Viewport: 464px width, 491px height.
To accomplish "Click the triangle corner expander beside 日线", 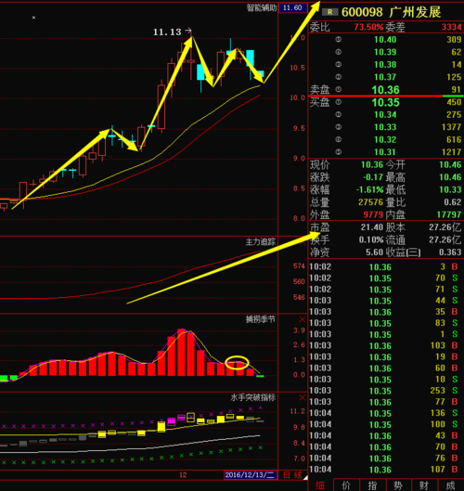I will pos(305,477).
